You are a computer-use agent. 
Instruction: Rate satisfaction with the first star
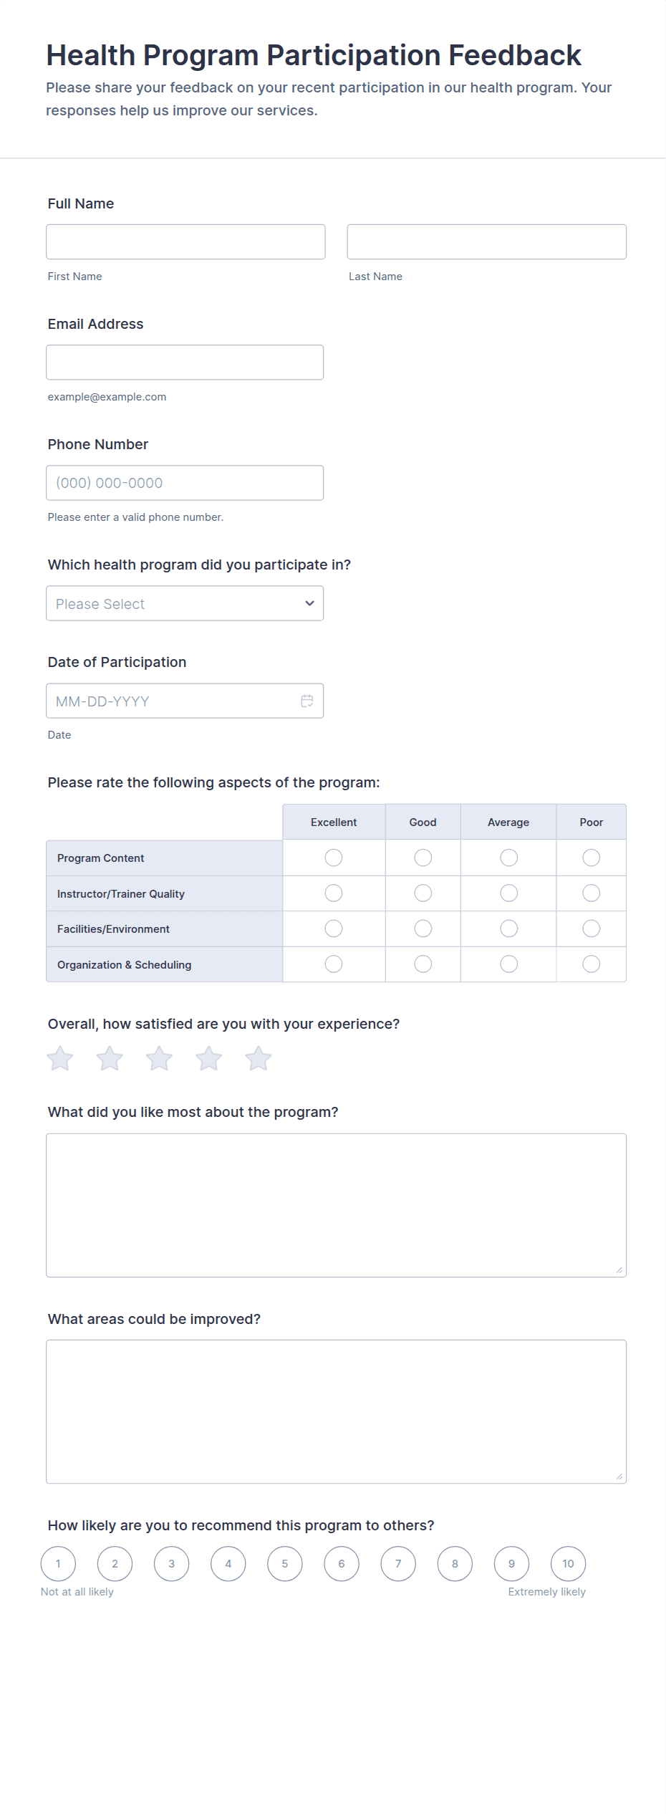coord(60,1058)
